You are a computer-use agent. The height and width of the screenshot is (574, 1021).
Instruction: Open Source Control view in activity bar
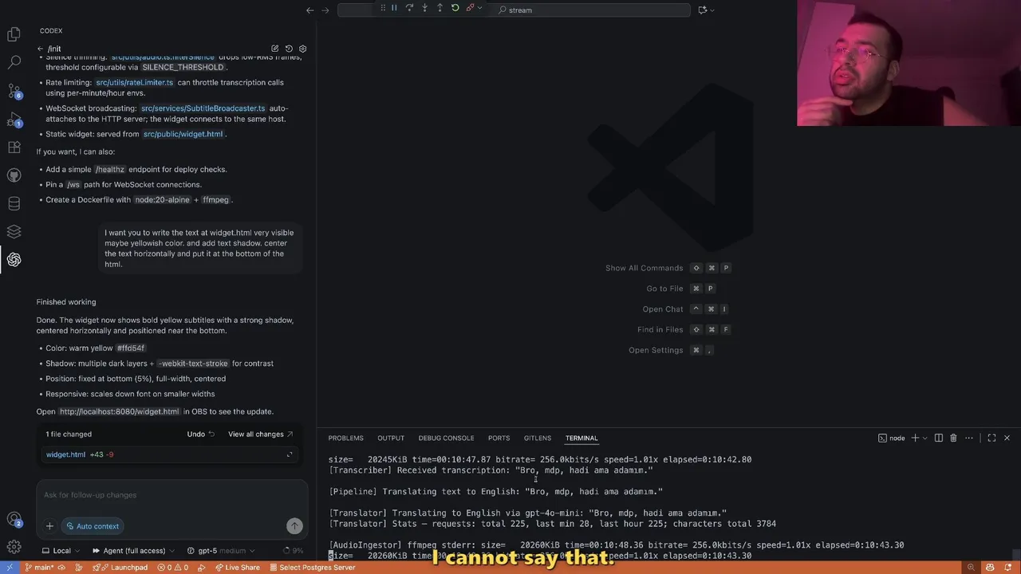[x=14, y=91]
